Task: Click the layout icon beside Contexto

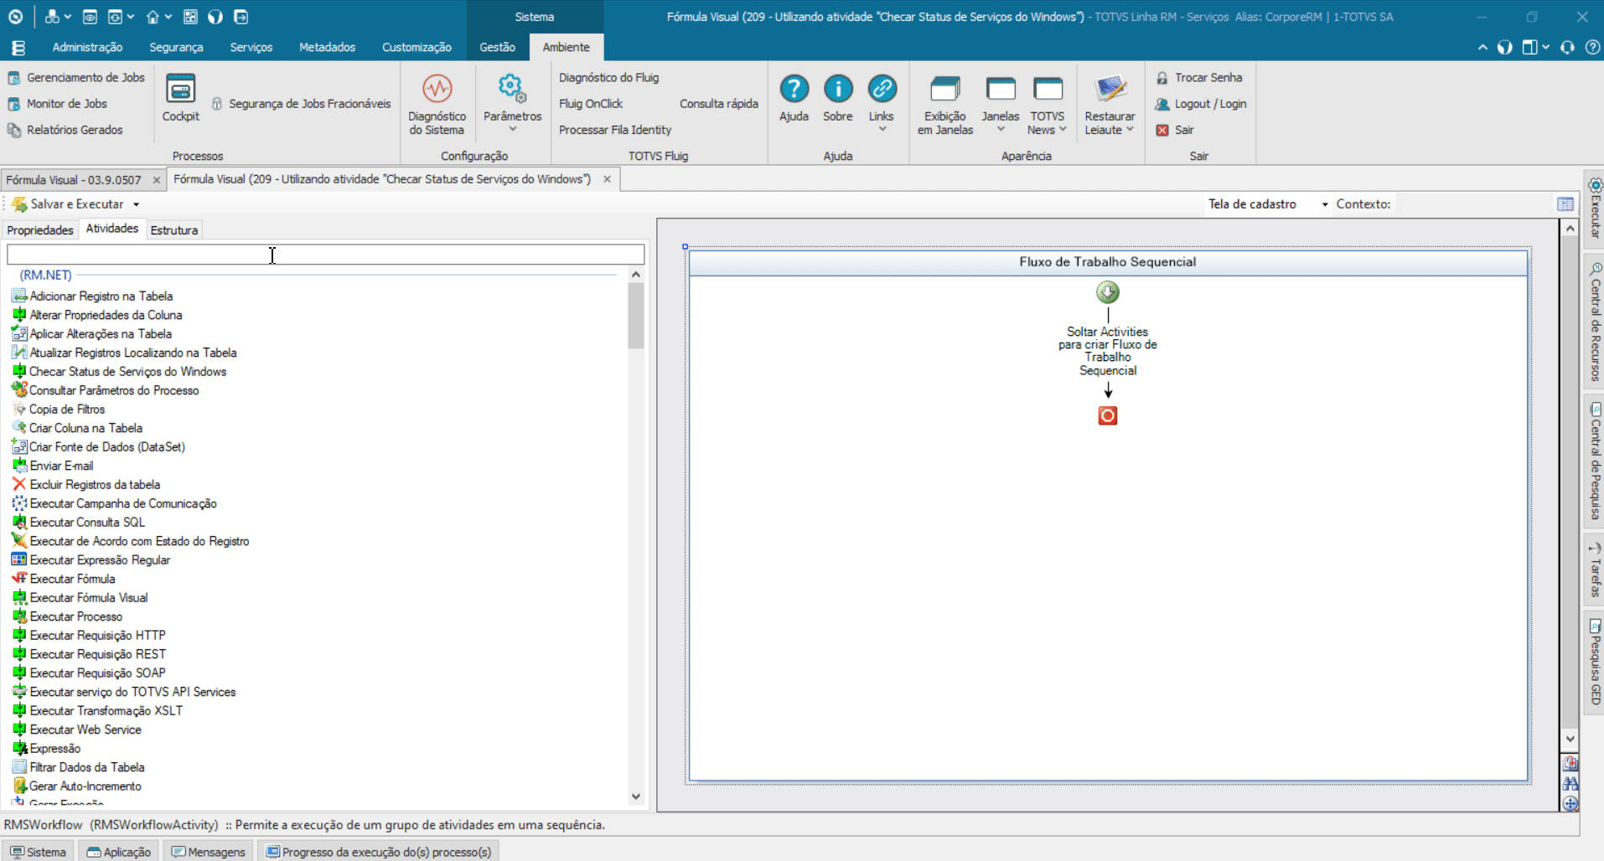Action: click(x=1565, y=204)
